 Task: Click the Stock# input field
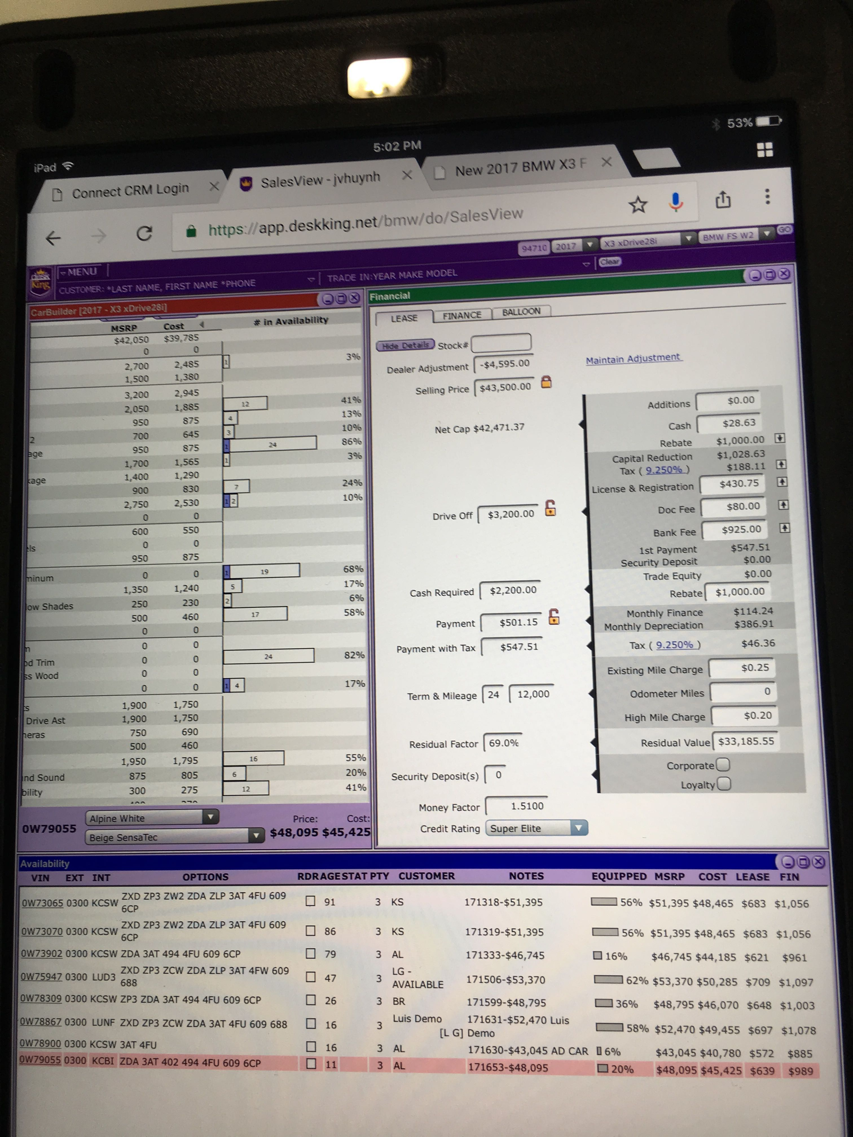click(501, 343)
